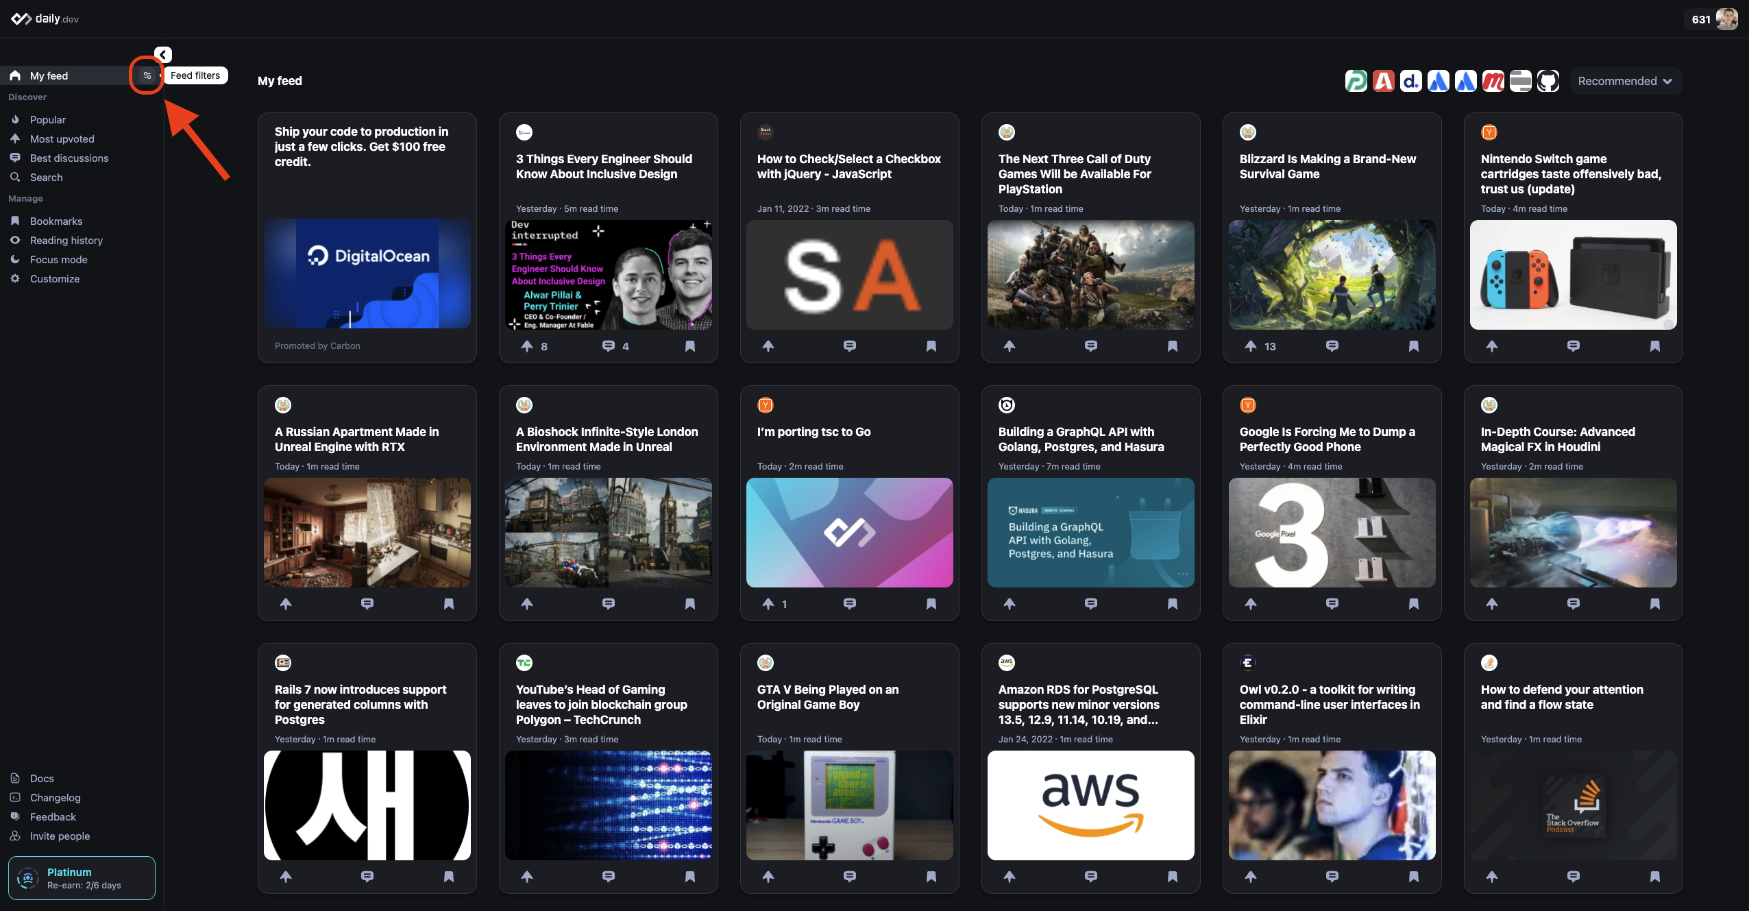Upvote the Inclusive Design post
Image resolution: width=1749 pixels, height=911 pixels.
(527, 346)
